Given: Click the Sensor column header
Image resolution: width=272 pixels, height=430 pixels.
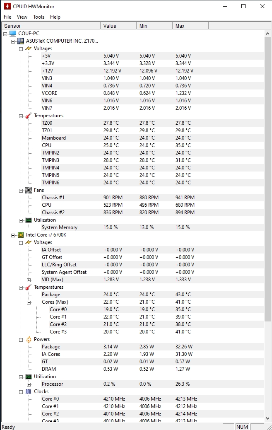Looking at the screenshot, I should [x=50, y=26].
